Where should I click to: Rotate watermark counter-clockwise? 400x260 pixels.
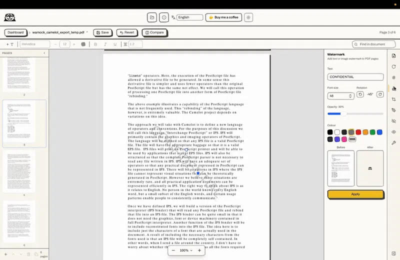[x=360, y=94]
